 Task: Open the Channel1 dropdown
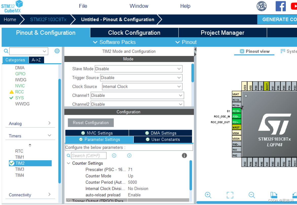click(137, 96)
